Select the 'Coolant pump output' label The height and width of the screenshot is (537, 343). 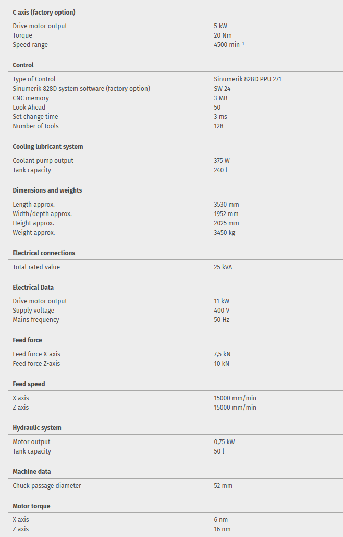click(43, 161)
